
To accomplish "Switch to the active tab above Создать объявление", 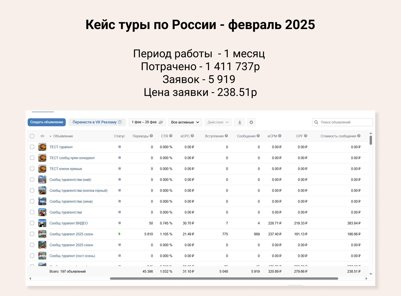I will coord(43,112).
